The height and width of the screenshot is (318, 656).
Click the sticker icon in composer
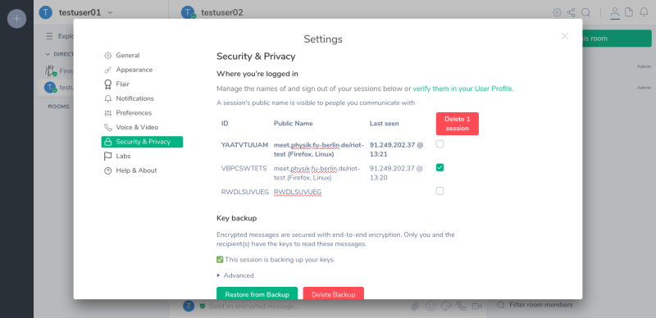click(x=446, y=307)
